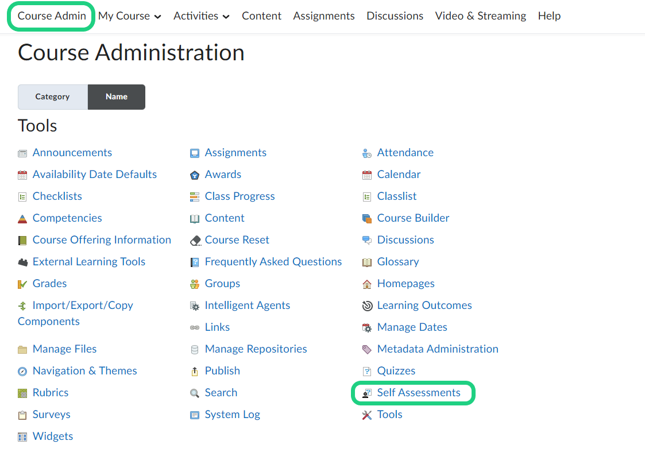This screenshot has height=464, width=645.
Task: Click the Competencies pyramid icon
Action: pos(22,219)
